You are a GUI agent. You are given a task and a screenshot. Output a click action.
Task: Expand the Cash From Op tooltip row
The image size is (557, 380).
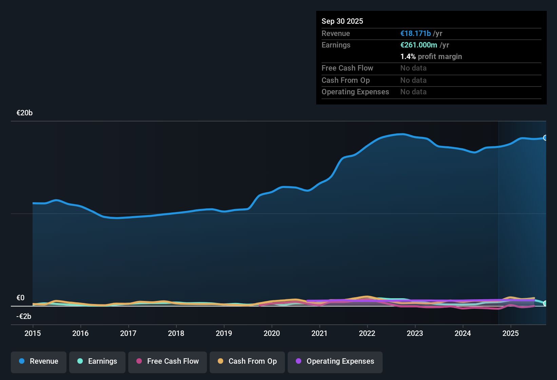pyautogui.click(x=345, y=80)
